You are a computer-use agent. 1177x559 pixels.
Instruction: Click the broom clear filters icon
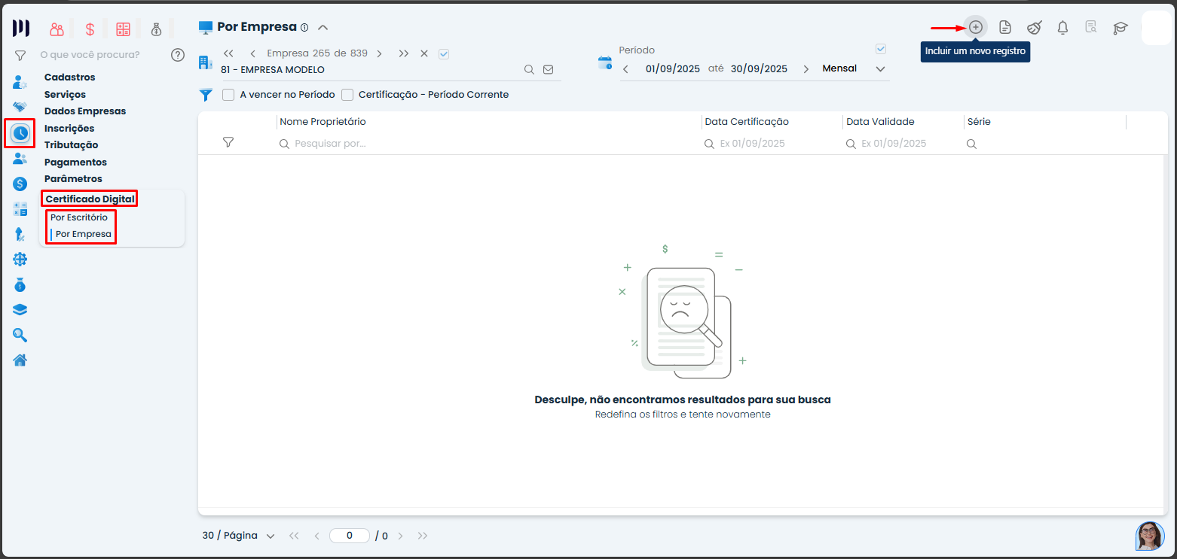click(1034, 28)
